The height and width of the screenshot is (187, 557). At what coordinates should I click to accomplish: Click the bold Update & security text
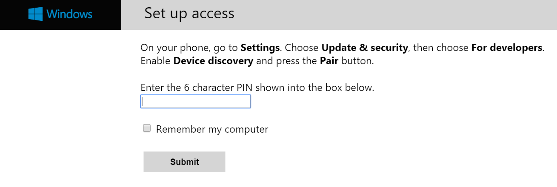[365, 47]
